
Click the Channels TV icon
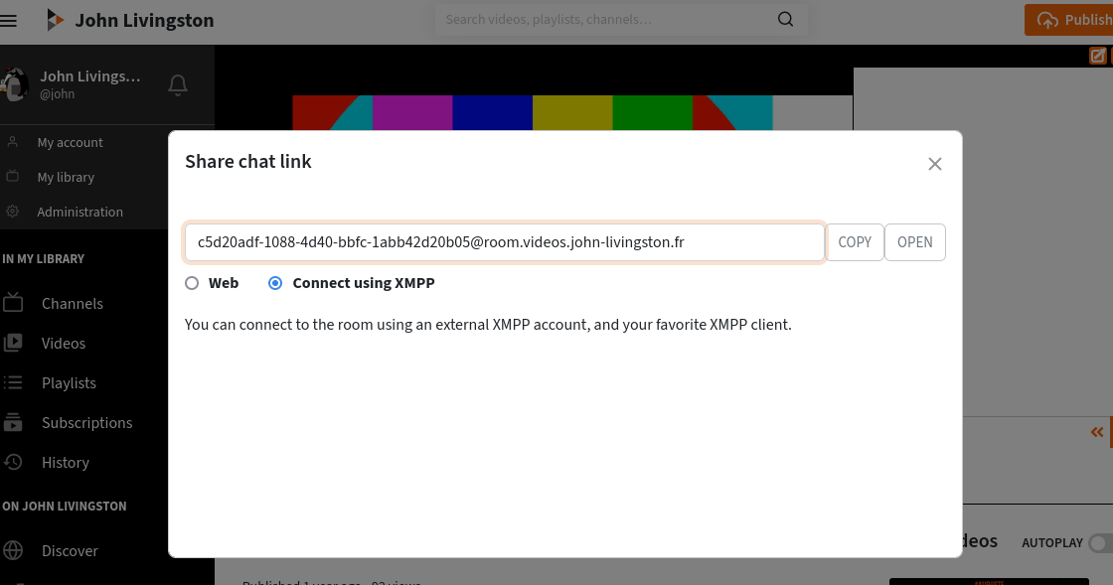coord(13,303)
